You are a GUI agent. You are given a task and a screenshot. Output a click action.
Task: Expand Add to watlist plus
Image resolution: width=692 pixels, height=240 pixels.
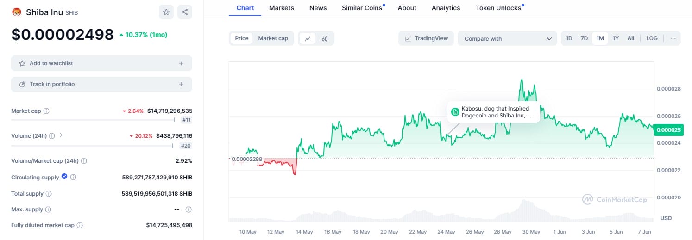pyautogui.click(x=181, y=63)
